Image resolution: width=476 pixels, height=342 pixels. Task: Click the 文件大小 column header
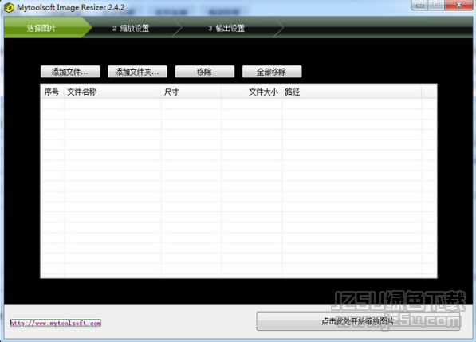click(x=252, y=92)
